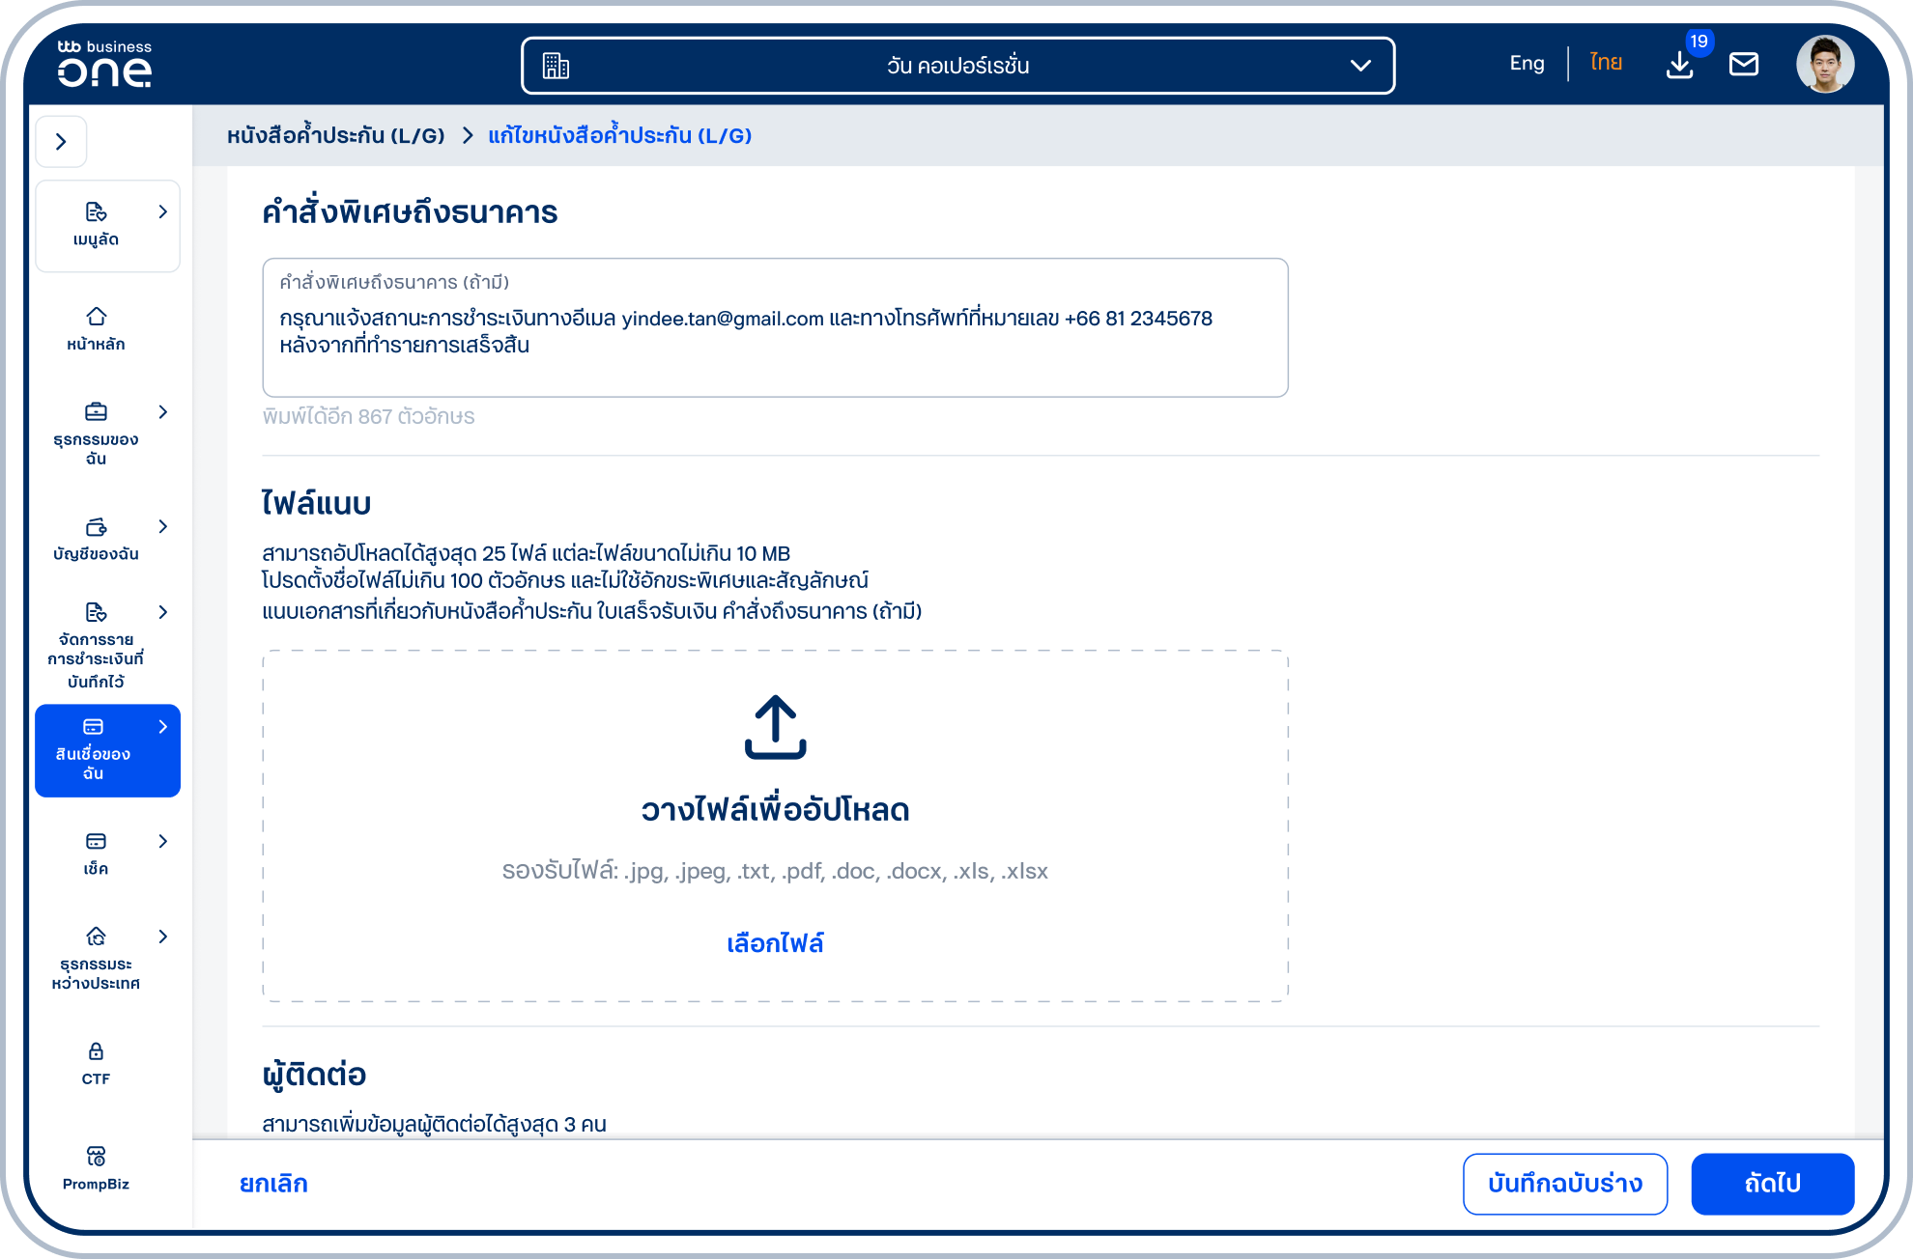Click the คำสั่งพิเศษถึงธนาคาร text area
The height and width of the screenshot is (1259, 1913).
pyautogui.click(x=775, y=327)
